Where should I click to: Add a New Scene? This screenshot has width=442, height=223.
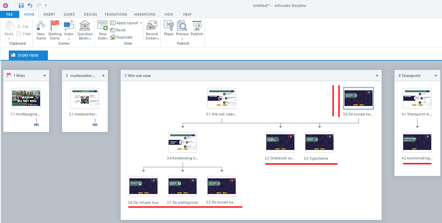[41, 31]
